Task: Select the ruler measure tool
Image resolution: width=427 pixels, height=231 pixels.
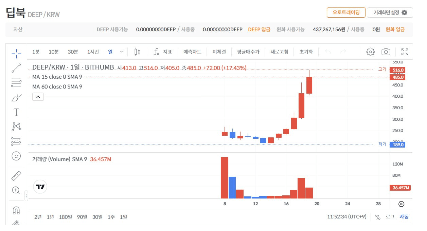Action: pos(16,176)
